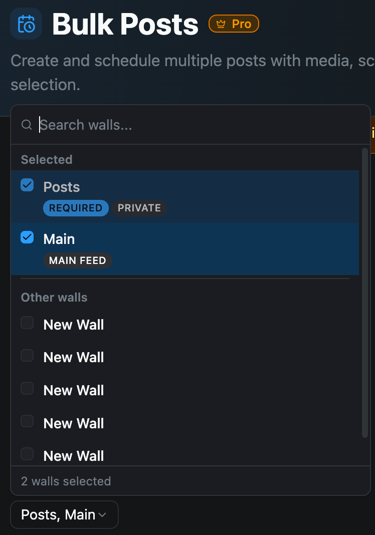Open the Pro badge

[x=234, y=23]
